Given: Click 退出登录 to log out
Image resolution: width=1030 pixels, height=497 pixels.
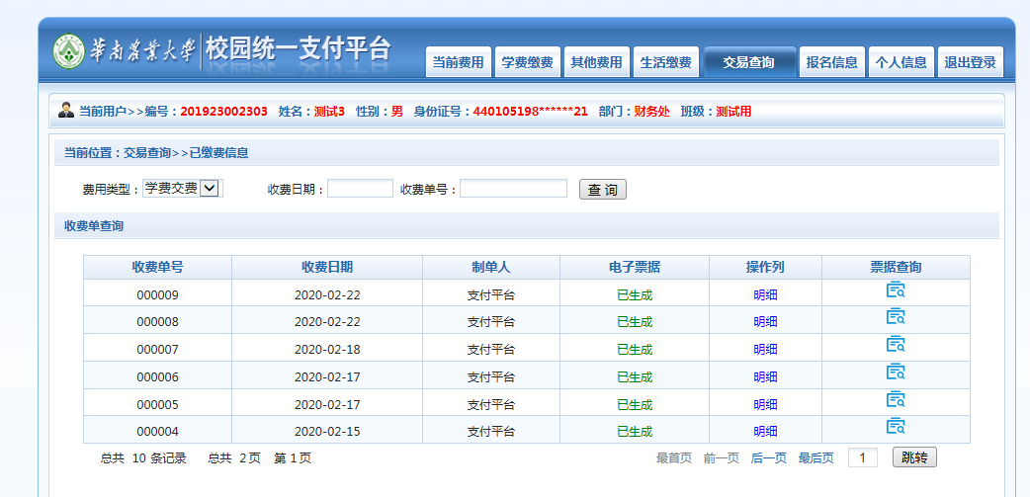Looking at the screenshot, I should coord(971,62).
